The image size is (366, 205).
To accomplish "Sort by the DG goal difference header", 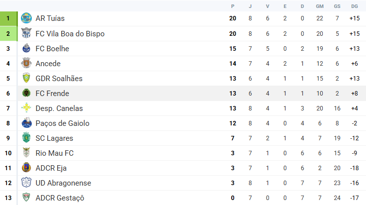I will pos(354,6).
